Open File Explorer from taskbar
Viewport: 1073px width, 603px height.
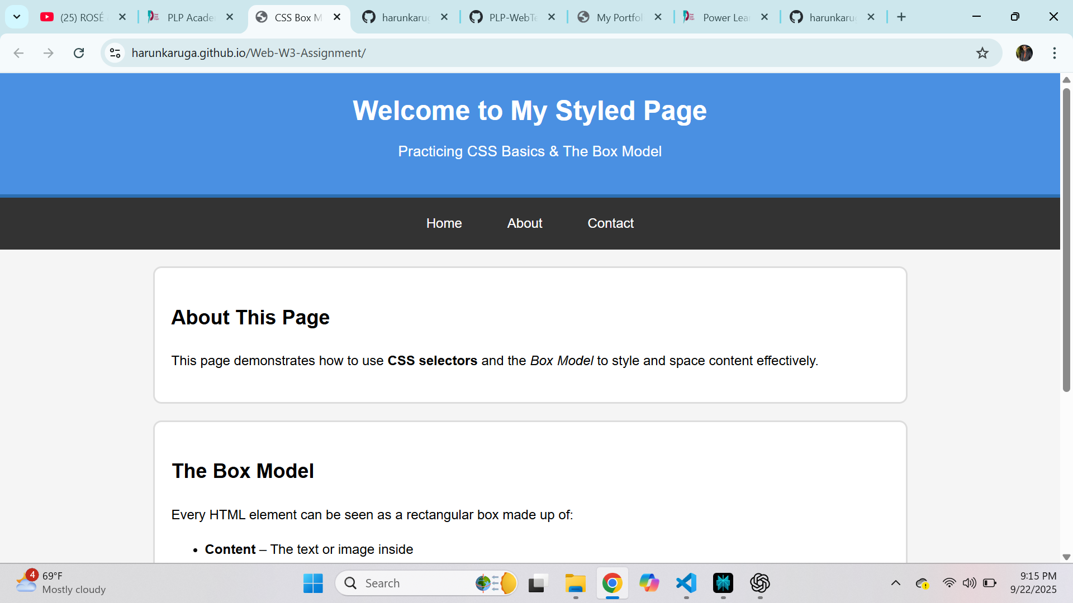point(575,583)
